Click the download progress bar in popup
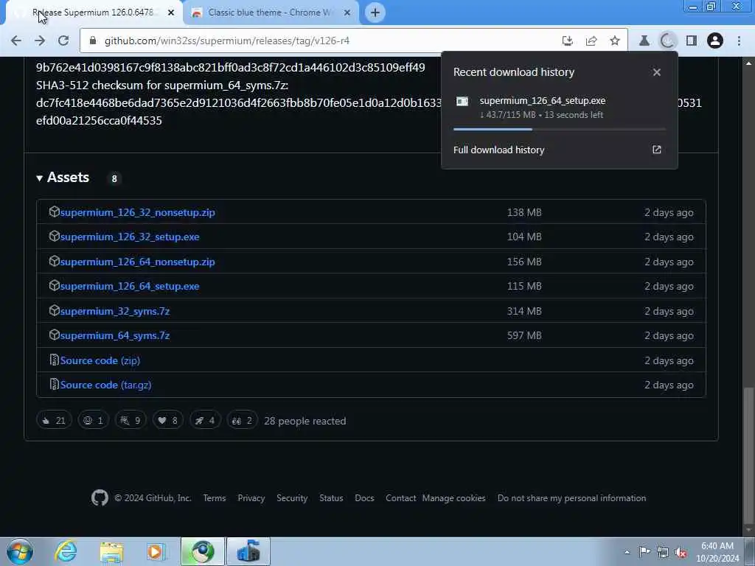Image resolution: width=755 pixels, height=566 pixels. [560, 129]
